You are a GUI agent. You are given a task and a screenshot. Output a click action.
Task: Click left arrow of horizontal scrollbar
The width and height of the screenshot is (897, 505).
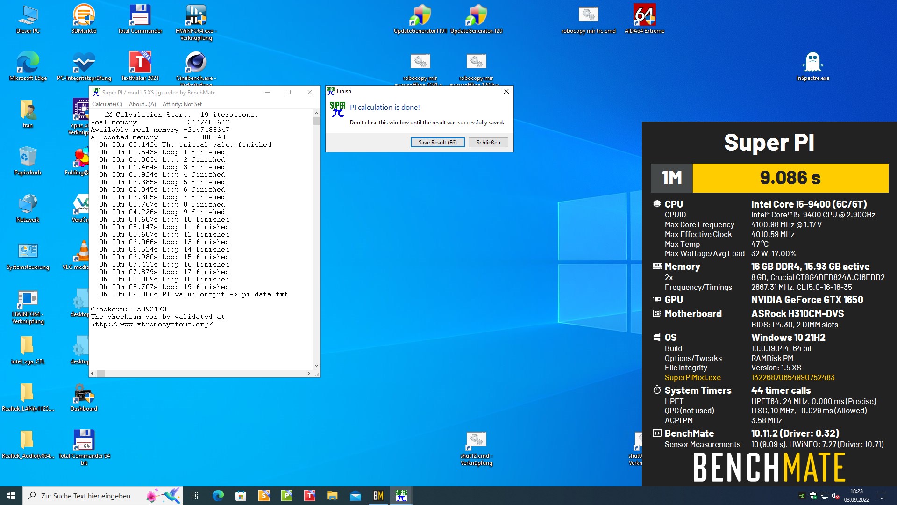point(93,373)
